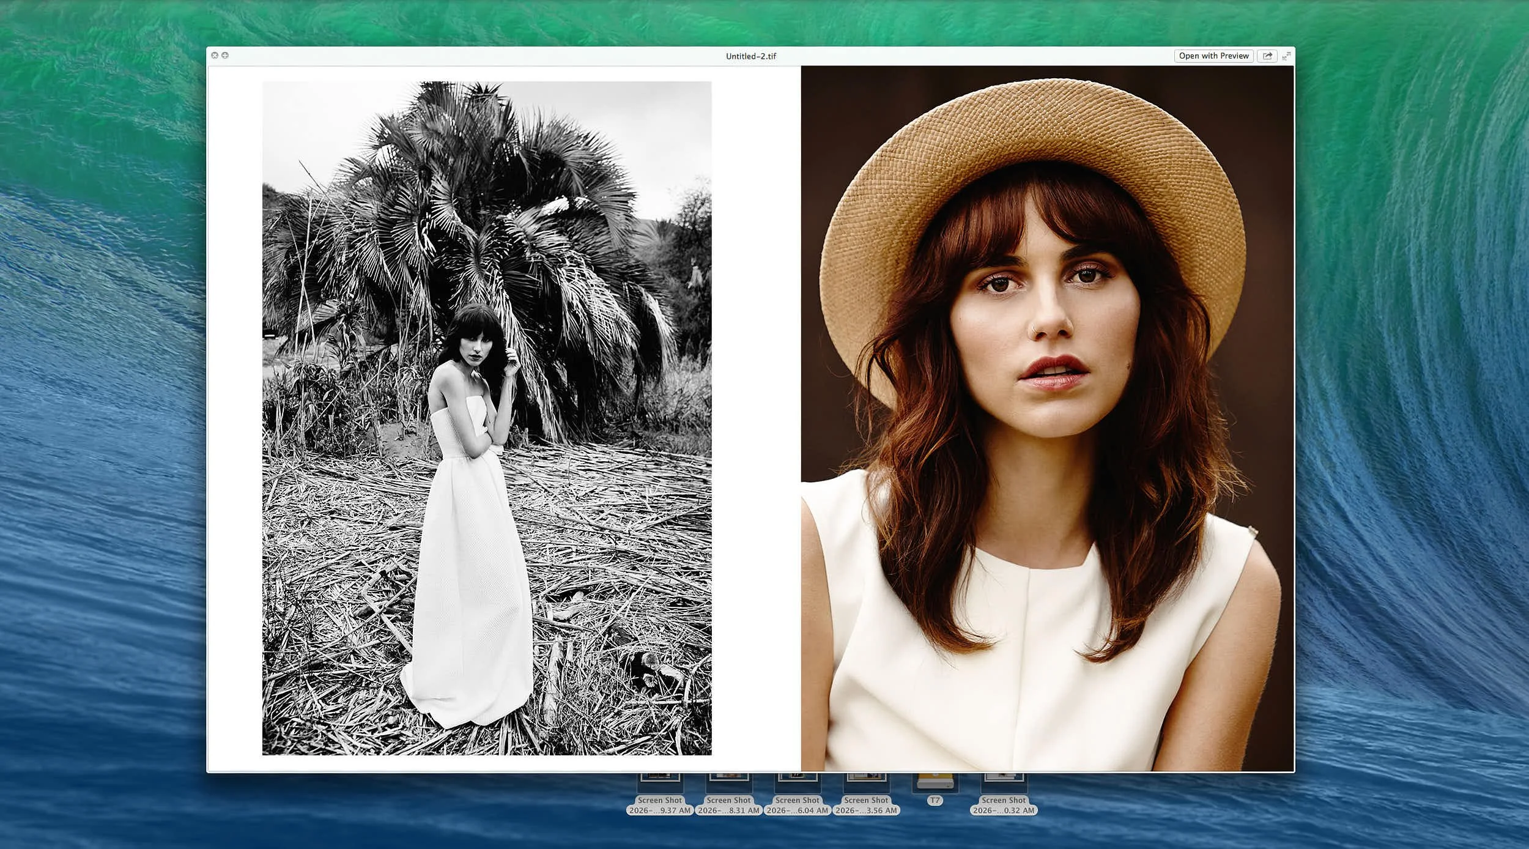
Task: Select the T7 drive label on desktop
Action: tap(935, 800)
